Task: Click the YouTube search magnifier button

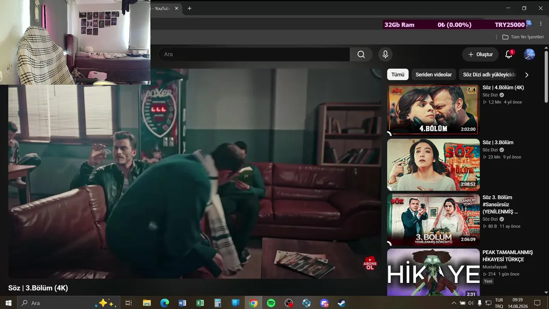Action: 361,55
